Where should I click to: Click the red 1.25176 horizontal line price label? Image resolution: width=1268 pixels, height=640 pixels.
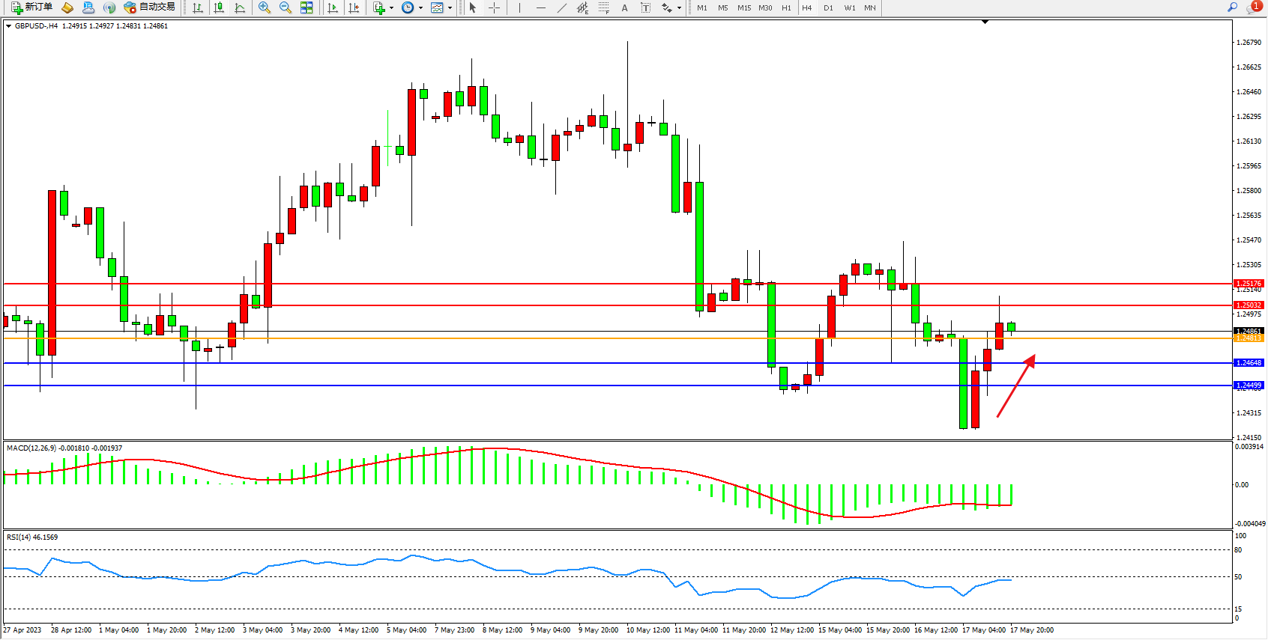click(x=1249, y=284)
